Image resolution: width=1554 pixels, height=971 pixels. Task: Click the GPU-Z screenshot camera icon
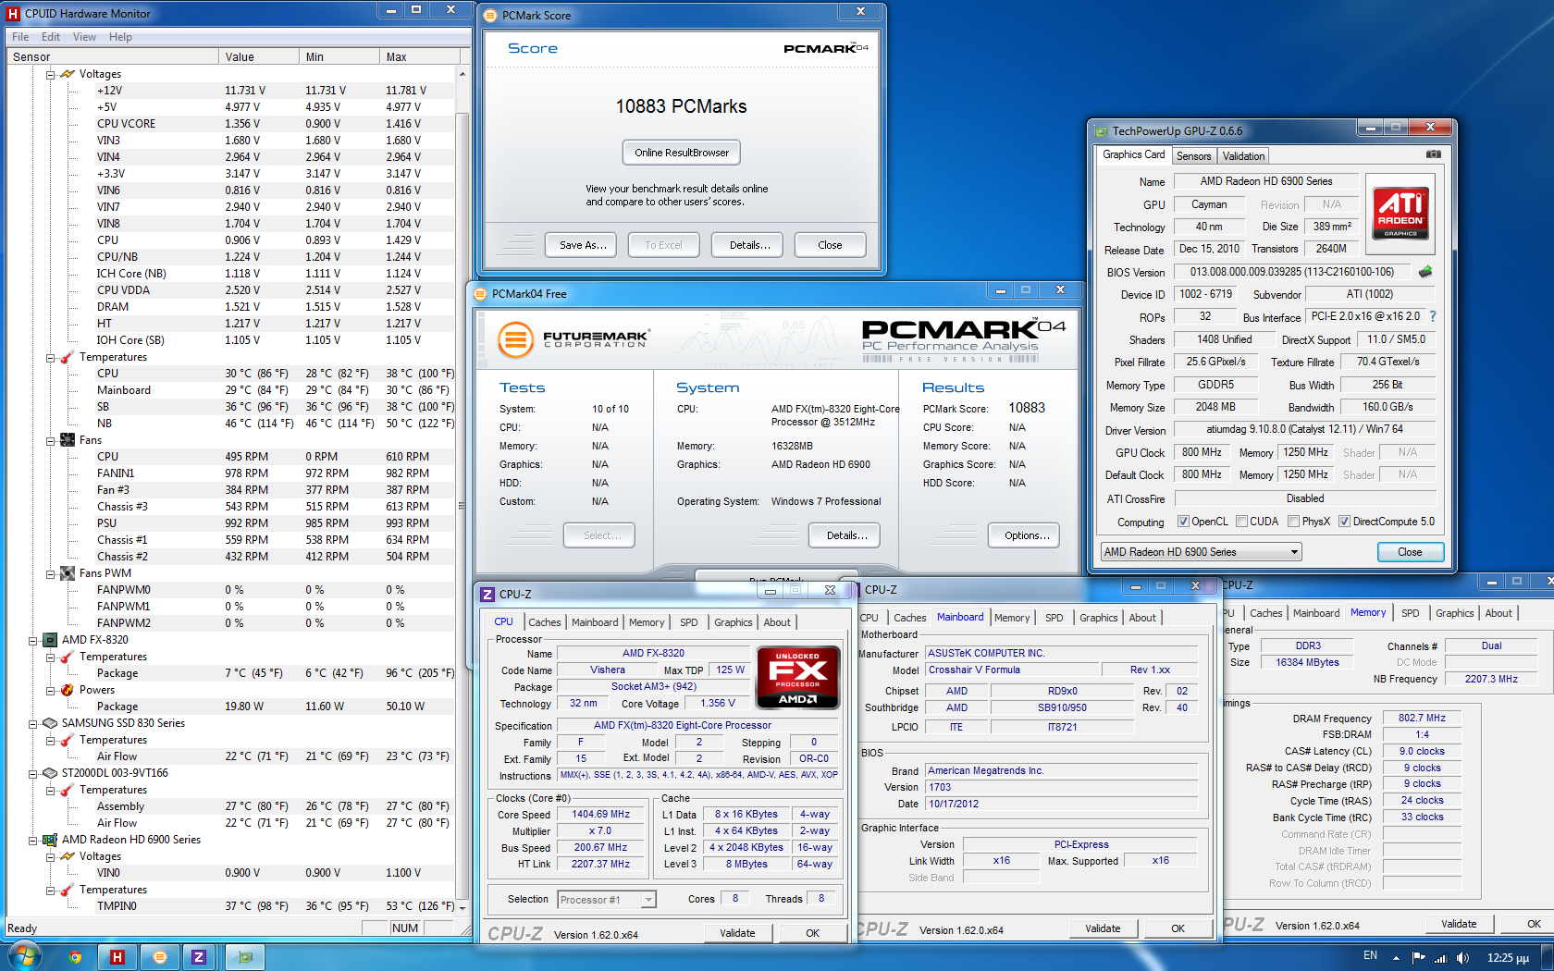pos(1433,154)
